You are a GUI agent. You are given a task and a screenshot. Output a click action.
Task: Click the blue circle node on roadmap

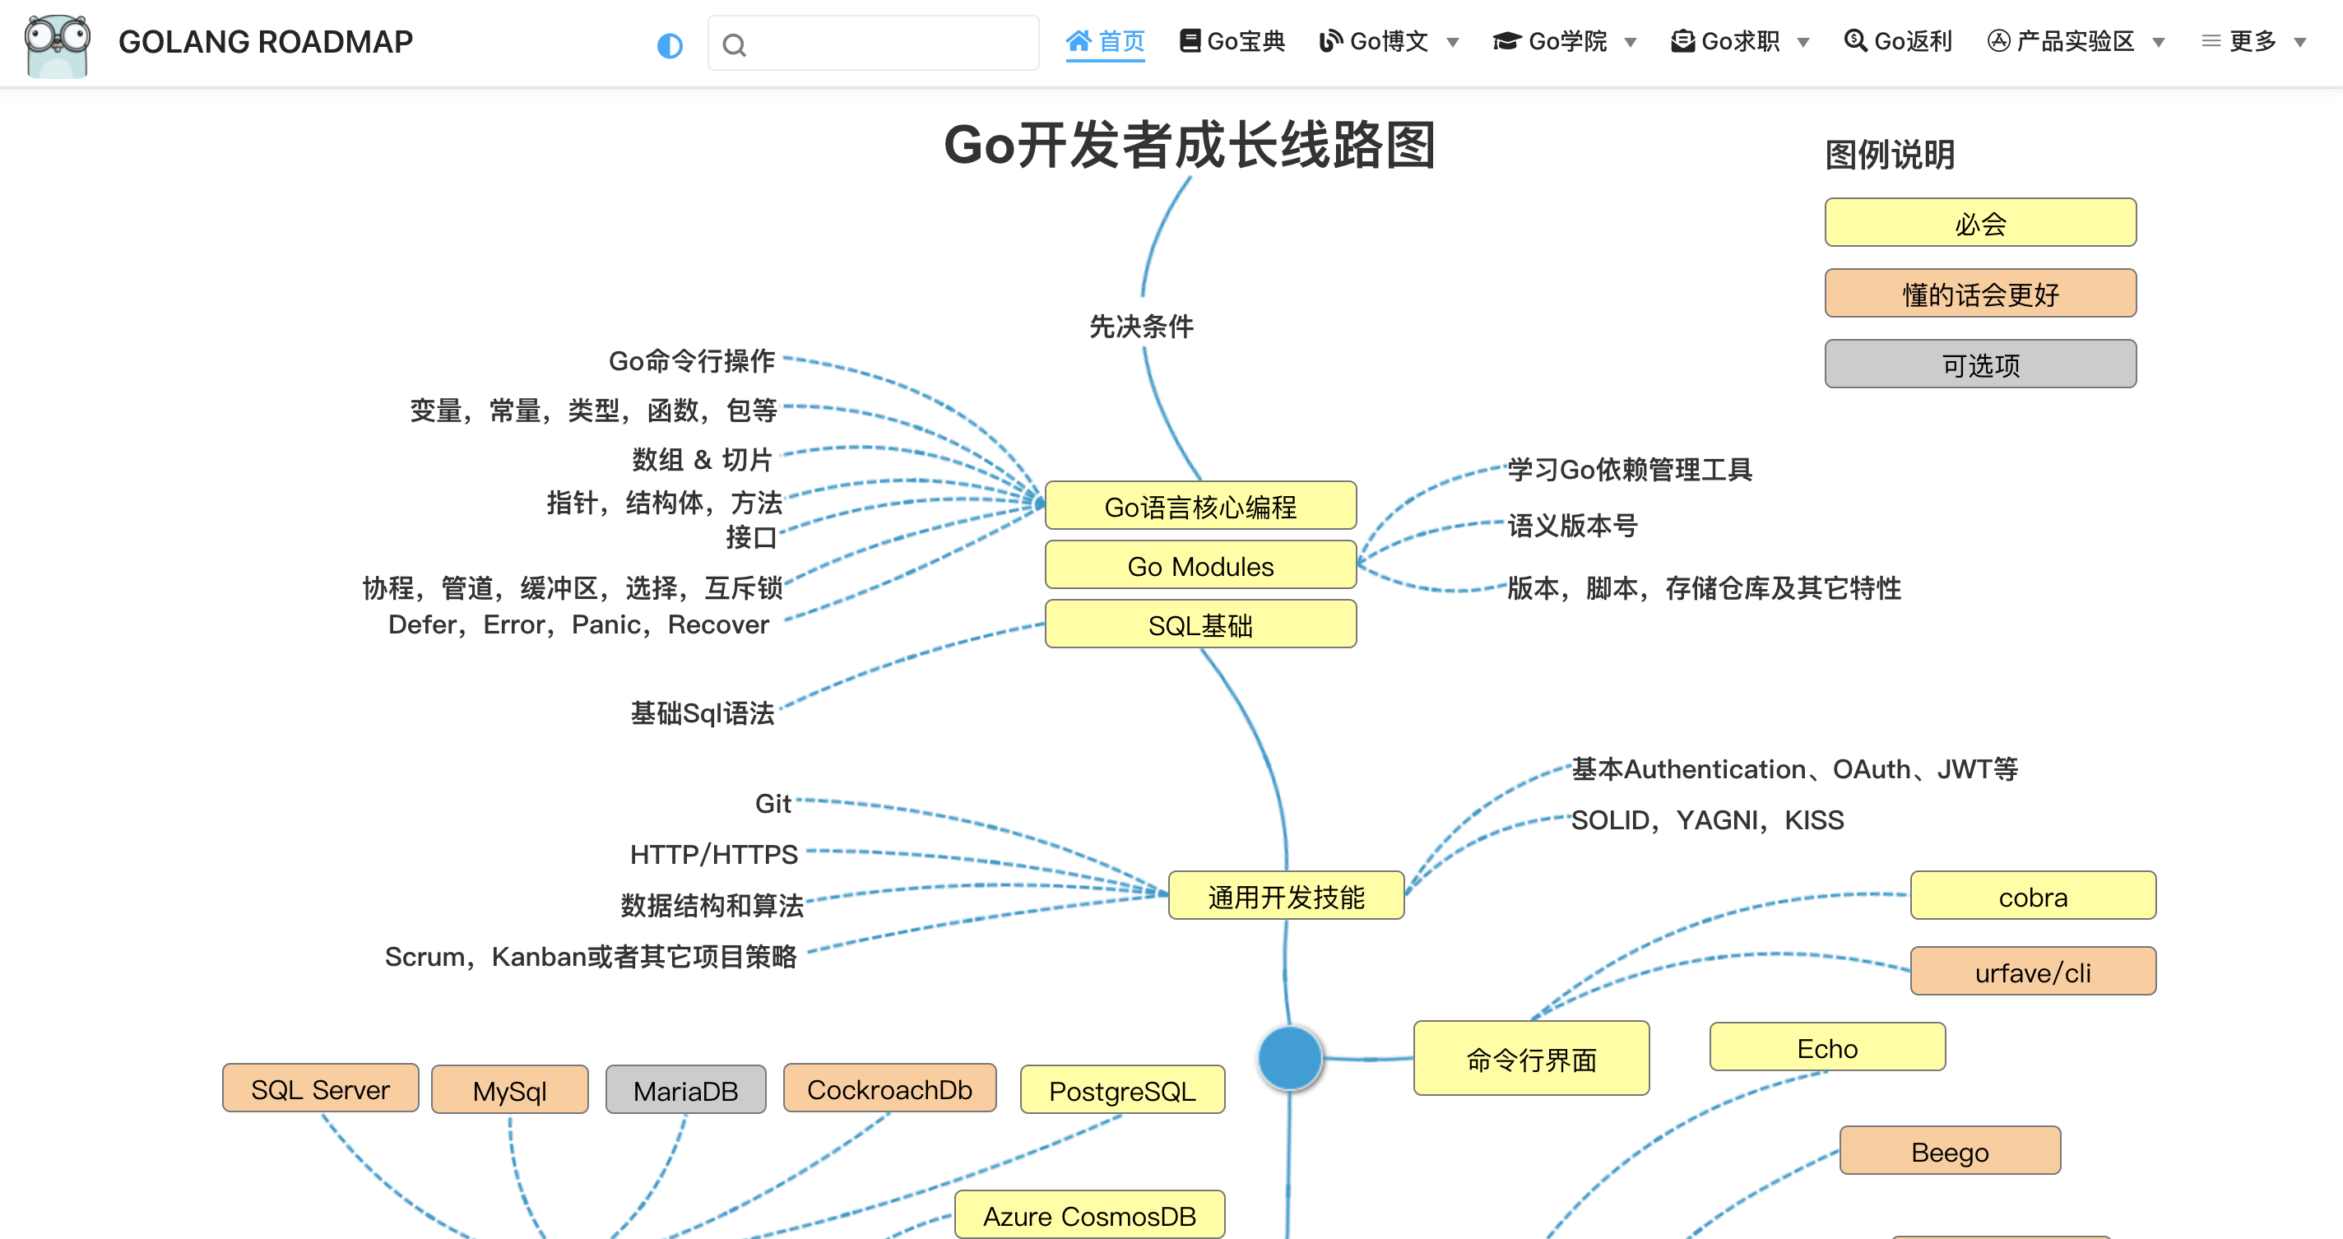[x=1290, y=1058]
